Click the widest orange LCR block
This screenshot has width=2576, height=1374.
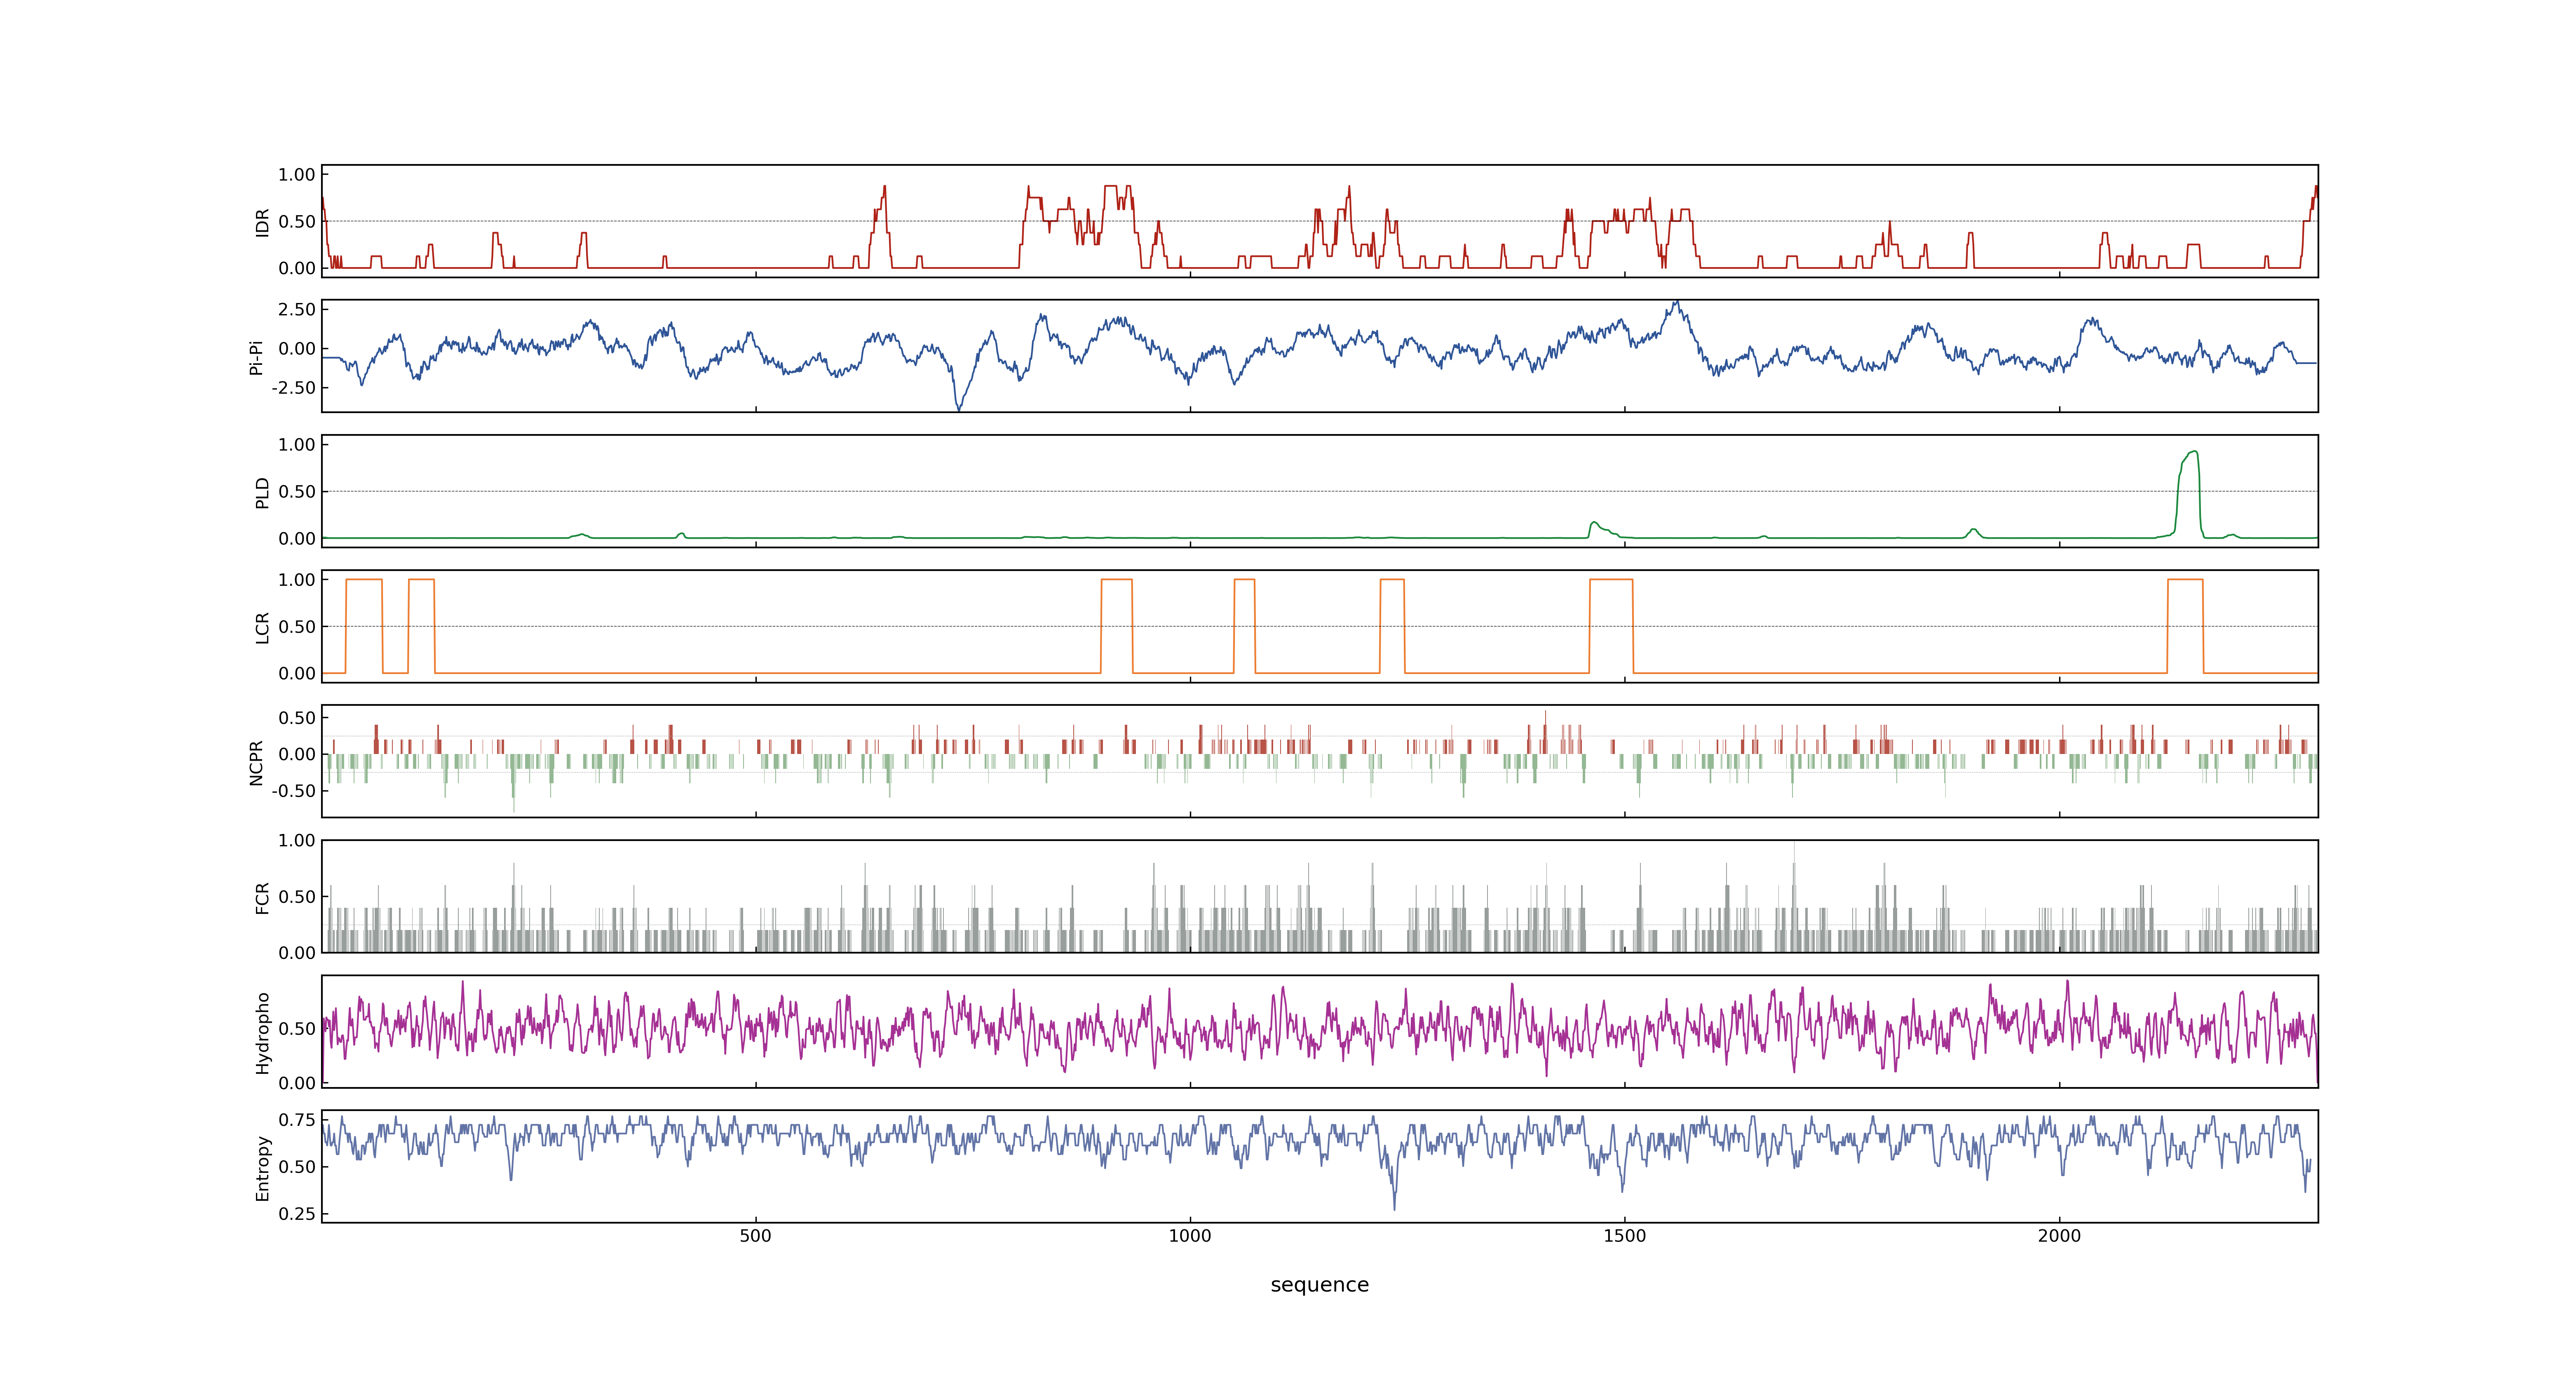click(x=1611, y=626)
